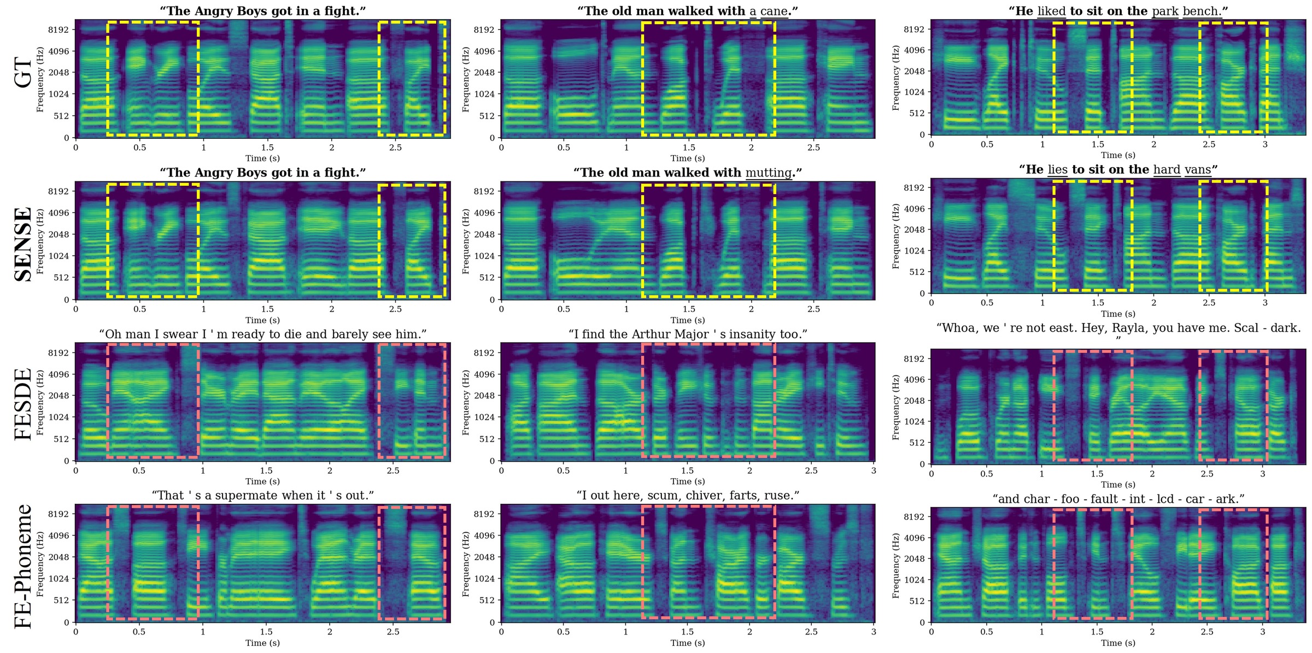Click the GT spectrogram for "park bench" sentence
Image resolution: width=1312 pixels, height=653 pixels.
point(1118,77)
